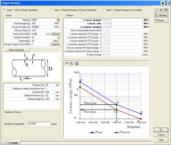Image resolution: width=171 pixels, height=145 pixels.
Task: Click the Stiffener height (h) value field
Action: click(50, 99)
